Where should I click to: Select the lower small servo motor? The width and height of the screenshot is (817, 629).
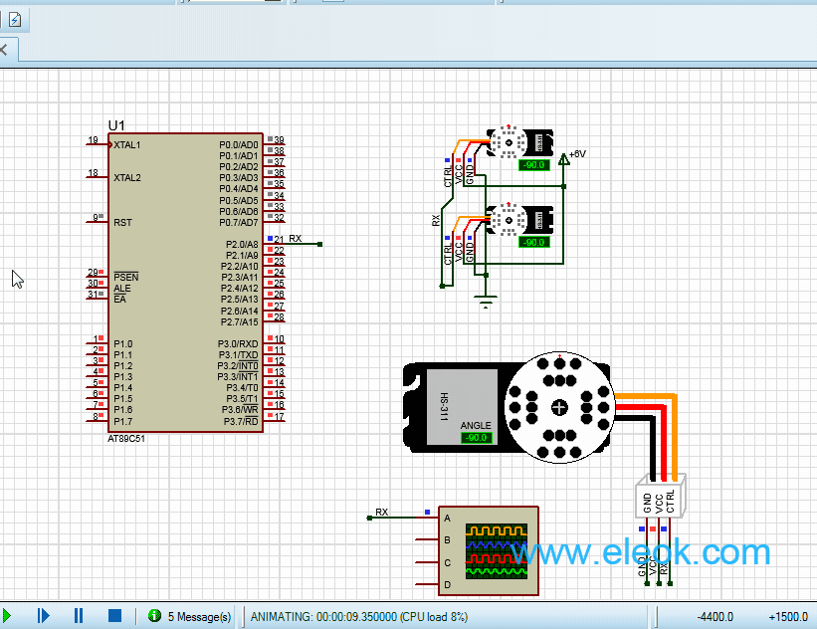click(x=519, y=220)
